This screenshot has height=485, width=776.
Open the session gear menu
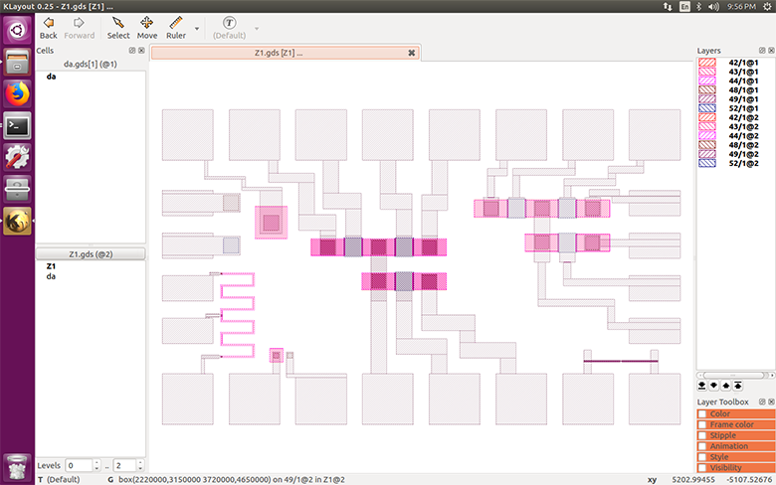click(x=767, y=6)
